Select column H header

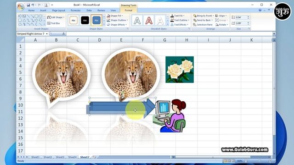[x=187, y=40]
